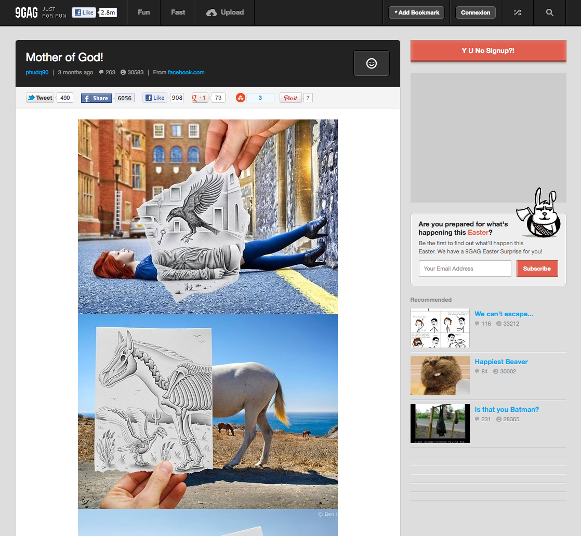
Task: Click the Google +1 button
Action: (200, 98)
